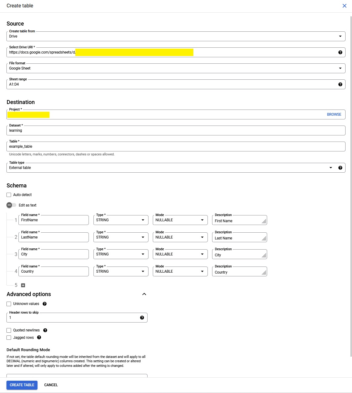The width and height of the screenshot is (352, 393).
Task: Check the Jagged rows option
Action: (x=9, y=338)
